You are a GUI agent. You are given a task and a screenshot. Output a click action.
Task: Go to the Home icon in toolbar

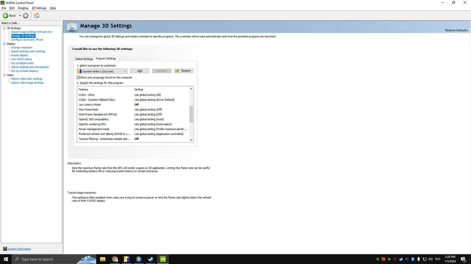[36, 15]
